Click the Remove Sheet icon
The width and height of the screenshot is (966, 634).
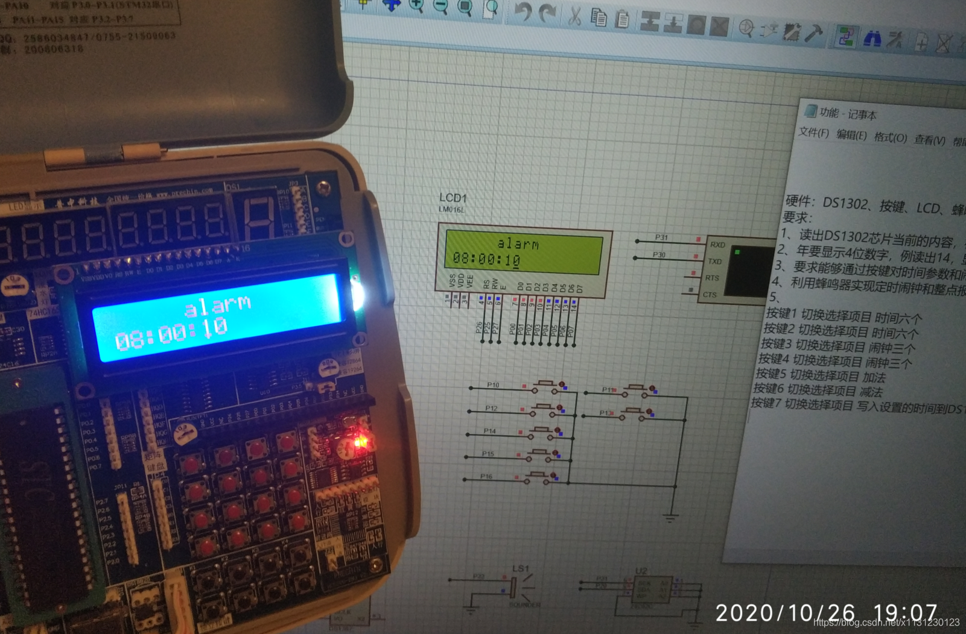pyautogui.click(x=944, y=45)
